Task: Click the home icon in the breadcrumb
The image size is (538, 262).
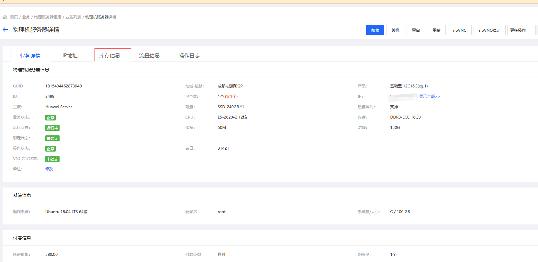Action: click(x=5, y=17)
